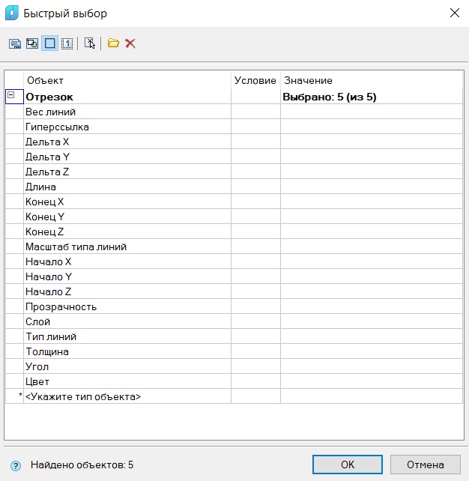This screenshot has height=481, width=469.
Task: Click <Укажите тип объекта> to add object type
Action: (x=127, y=396)
